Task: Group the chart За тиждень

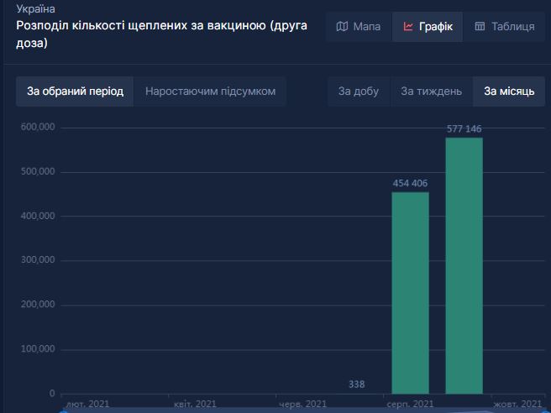Action: click(x=431, y=91)
